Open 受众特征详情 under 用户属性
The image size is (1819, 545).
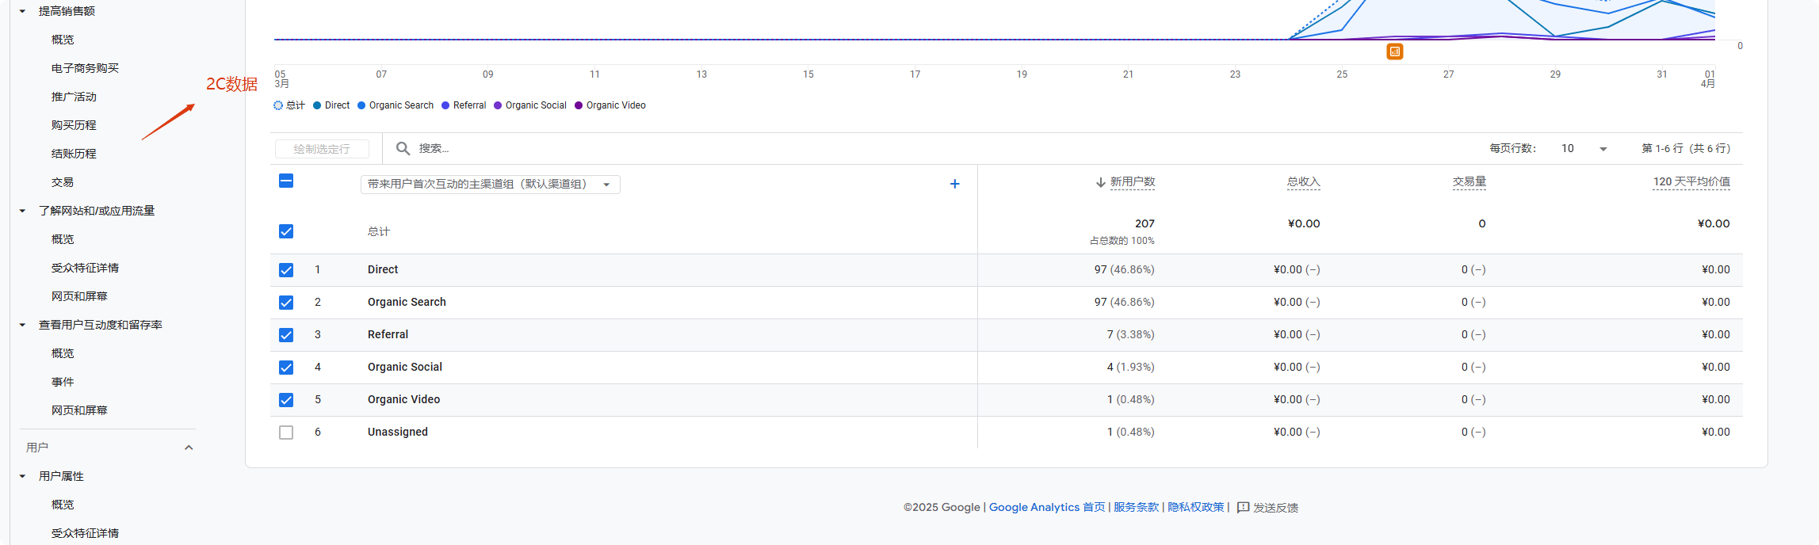[x=85, y=533]
